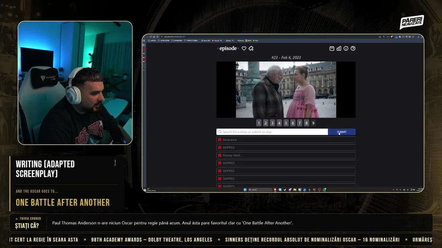The width and height of the screenshot is (442, 248).
Task: Open the IMDb bookmark
Action: (248, 41)
